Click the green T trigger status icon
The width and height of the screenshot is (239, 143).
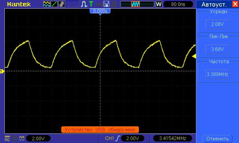(x=91, y=4)
